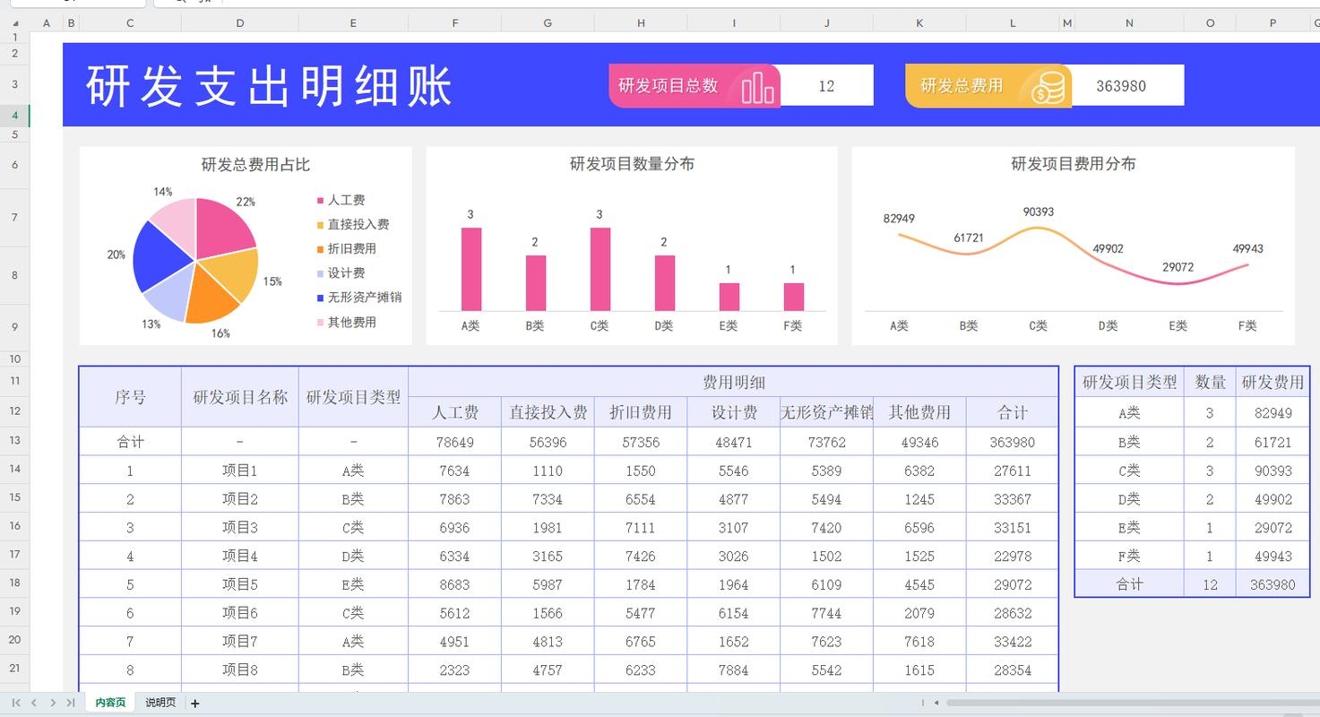This screenshot has width=1320, height=717.
Task: Click the coin stack icon beside 研发总费用
Action: (1048, 87)
